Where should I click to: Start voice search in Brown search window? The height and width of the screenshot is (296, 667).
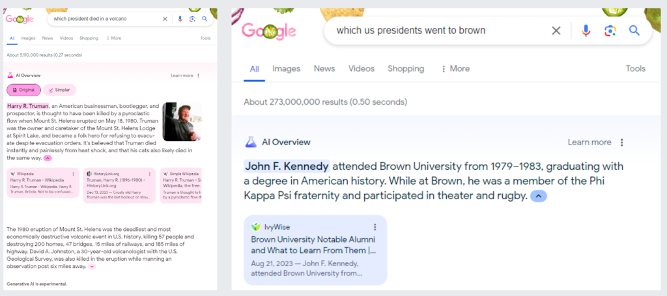pyautogui.click(x=586, y=31)
